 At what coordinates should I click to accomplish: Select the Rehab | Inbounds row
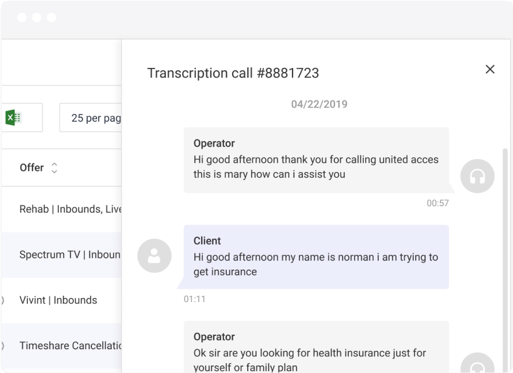[x=70, y=209]
